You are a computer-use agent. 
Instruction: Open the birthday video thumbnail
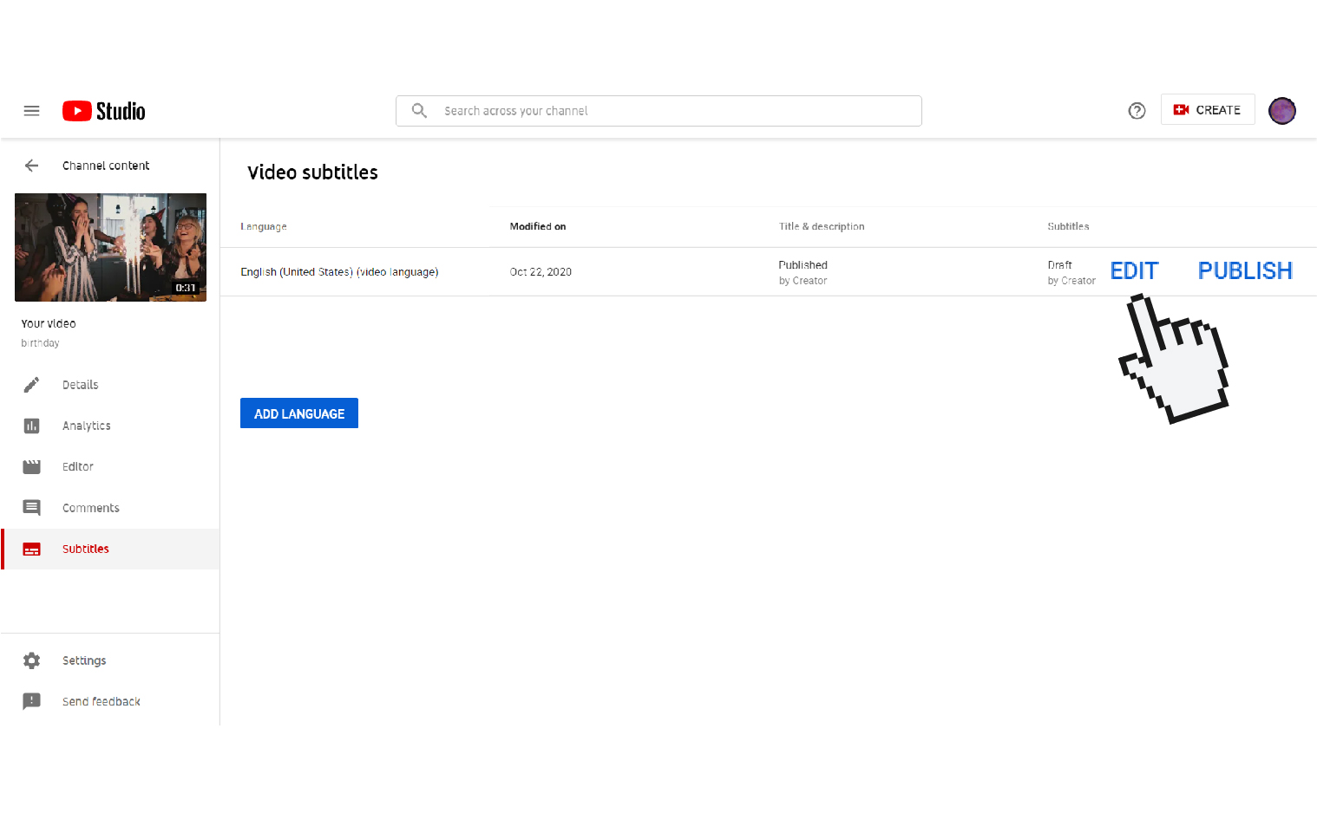pos(110,247)
